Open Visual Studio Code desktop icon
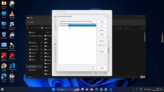 12,67
